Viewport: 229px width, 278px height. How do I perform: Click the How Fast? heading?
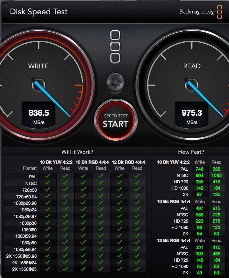(x=191, y=152)
